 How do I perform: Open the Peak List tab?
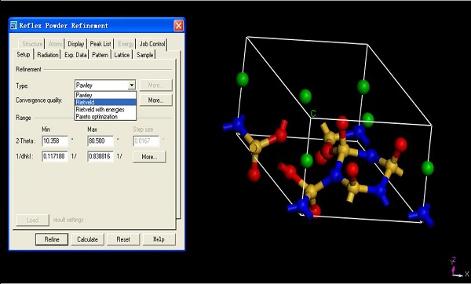tap(100, 44)
